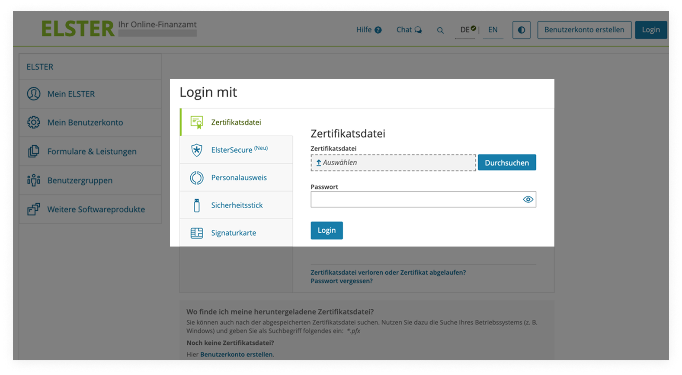Select the Sicherheitsstick login tab
Image resolution: width=682 pixels, height=375 pixels.
[x=236, y=205]
